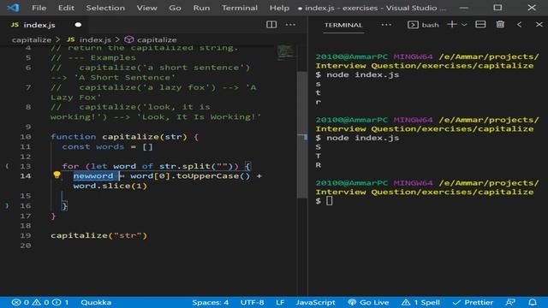Change end of line sequence LF
548x308 pixels.
[x=280, y=302]
